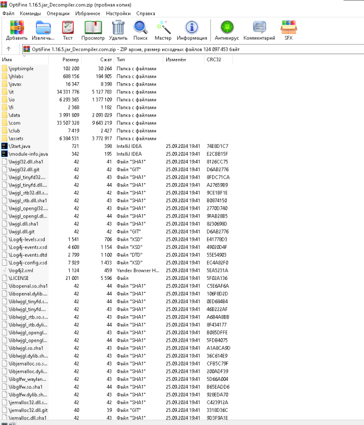
Task: Sort by the Сжат column header
Action: pos(98,59)
